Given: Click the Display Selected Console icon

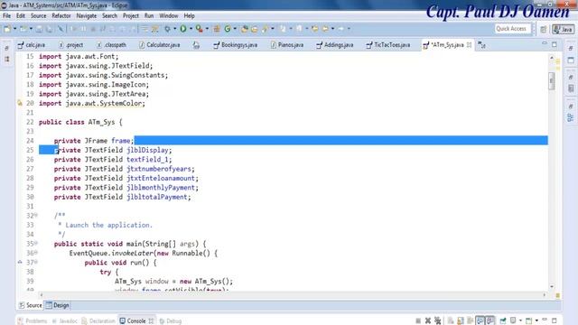Looking at the screenshot, I should click(513, 320).
